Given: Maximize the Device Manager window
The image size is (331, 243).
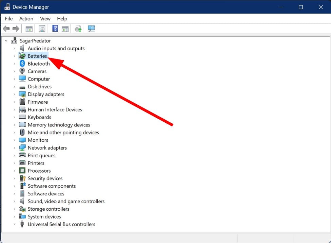Looking at the screenshot, I should (300, 7).
